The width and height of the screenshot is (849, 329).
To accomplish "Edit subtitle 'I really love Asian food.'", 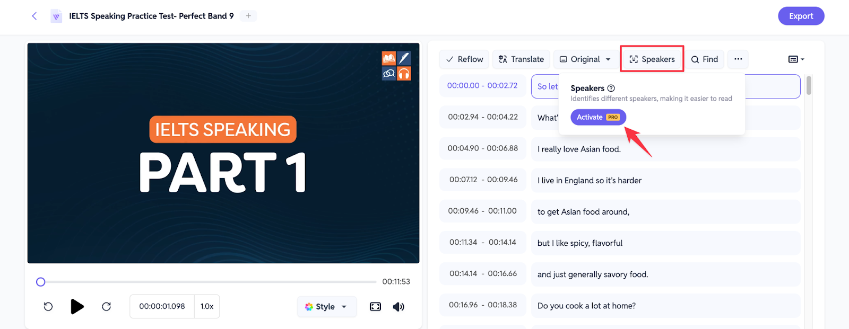I will [x=666, y=149].
